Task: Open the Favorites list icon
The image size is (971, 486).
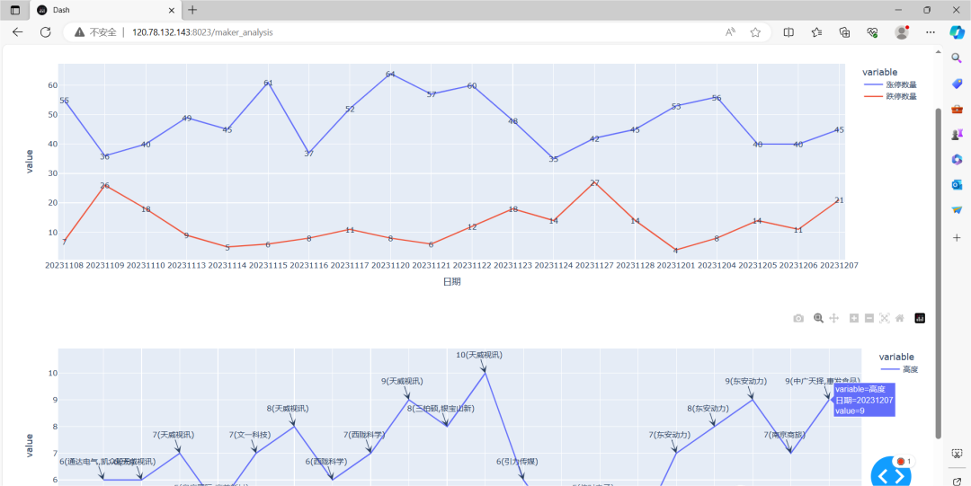Action: coord(816,32)
